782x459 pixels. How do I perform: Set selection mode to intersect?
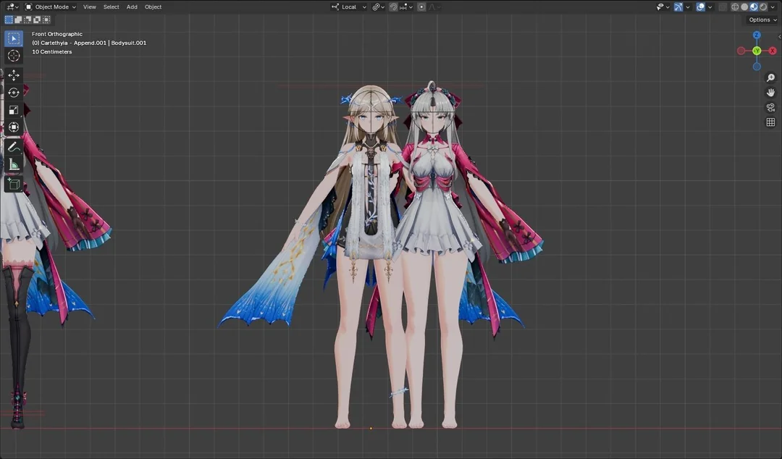(46, 20)
